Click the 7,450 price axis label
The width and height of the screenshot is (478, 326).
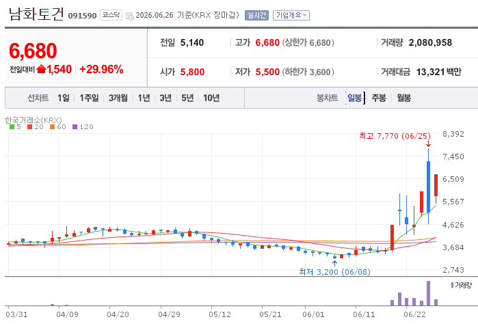pos(453,157)
